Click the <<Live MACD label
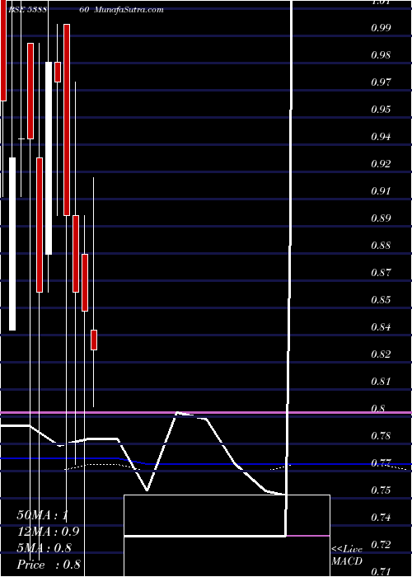Viewport: 412px width, 577px height. pyautogui.click(x=347, y=555)
